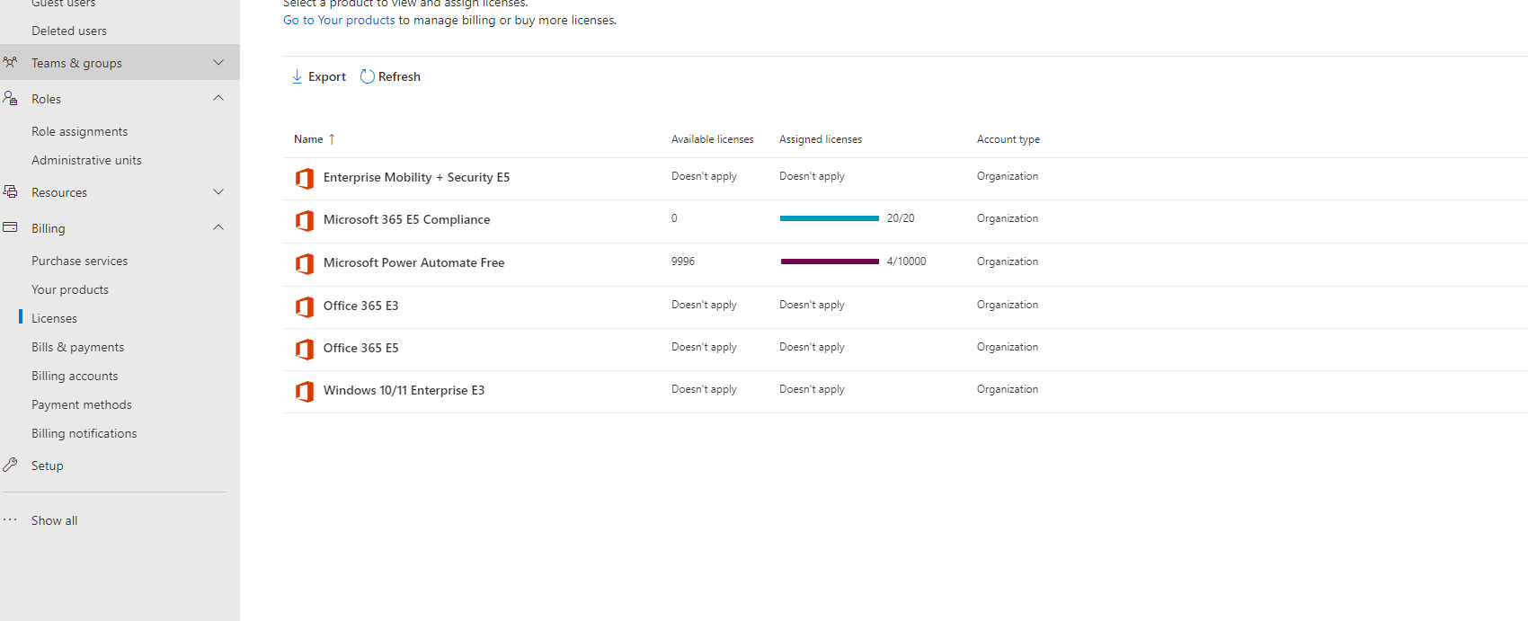Click the teal 20/20 assigned licenses bar
This screenshot has height=621, width=1528.
[x=830, y=218]
